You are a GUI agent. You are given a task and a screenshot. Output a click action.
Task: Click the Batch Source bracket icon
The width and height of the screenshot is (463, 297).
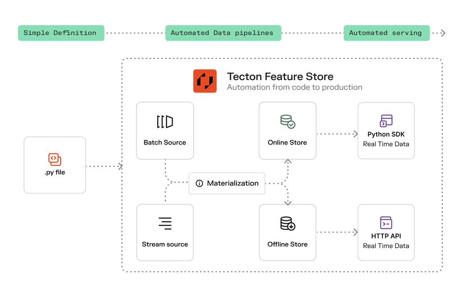click(x=165, y=121)
